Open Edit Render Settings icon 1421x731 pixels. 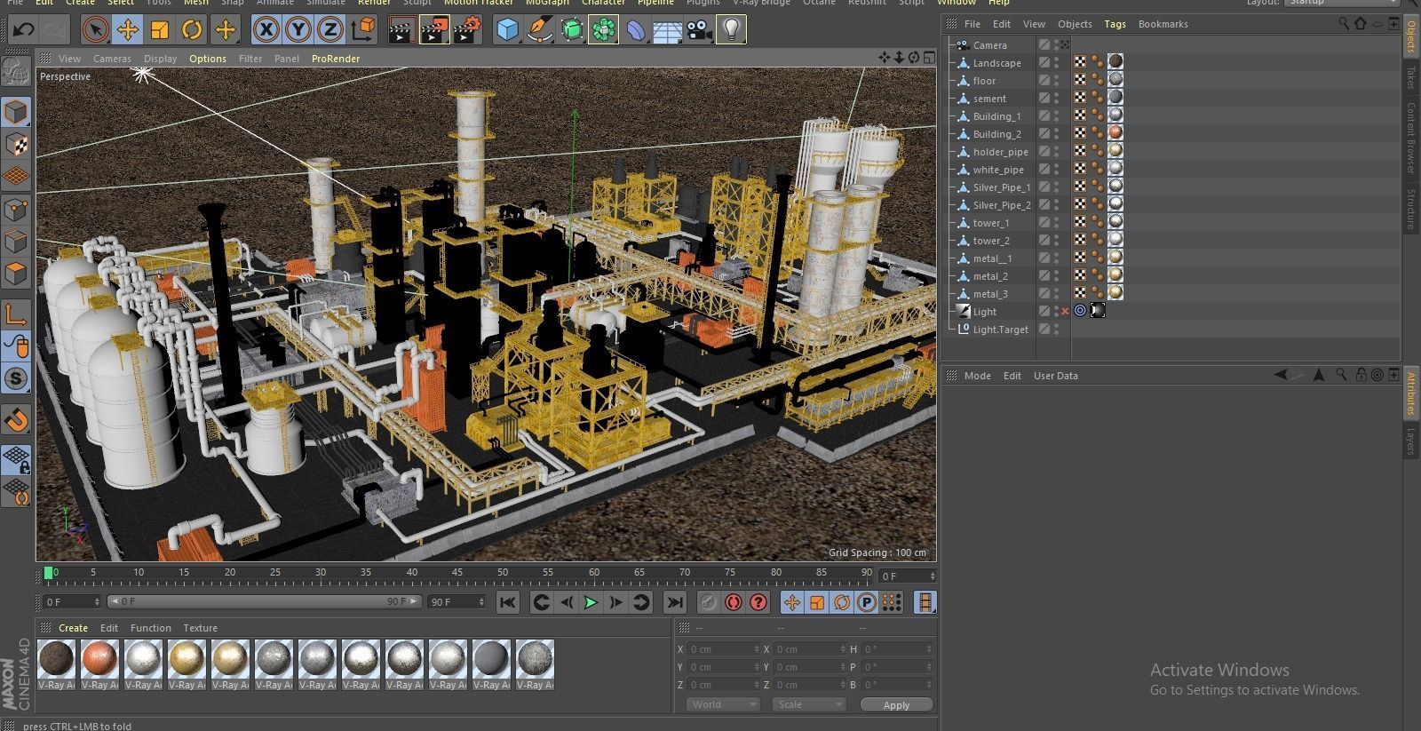[466, 29]
